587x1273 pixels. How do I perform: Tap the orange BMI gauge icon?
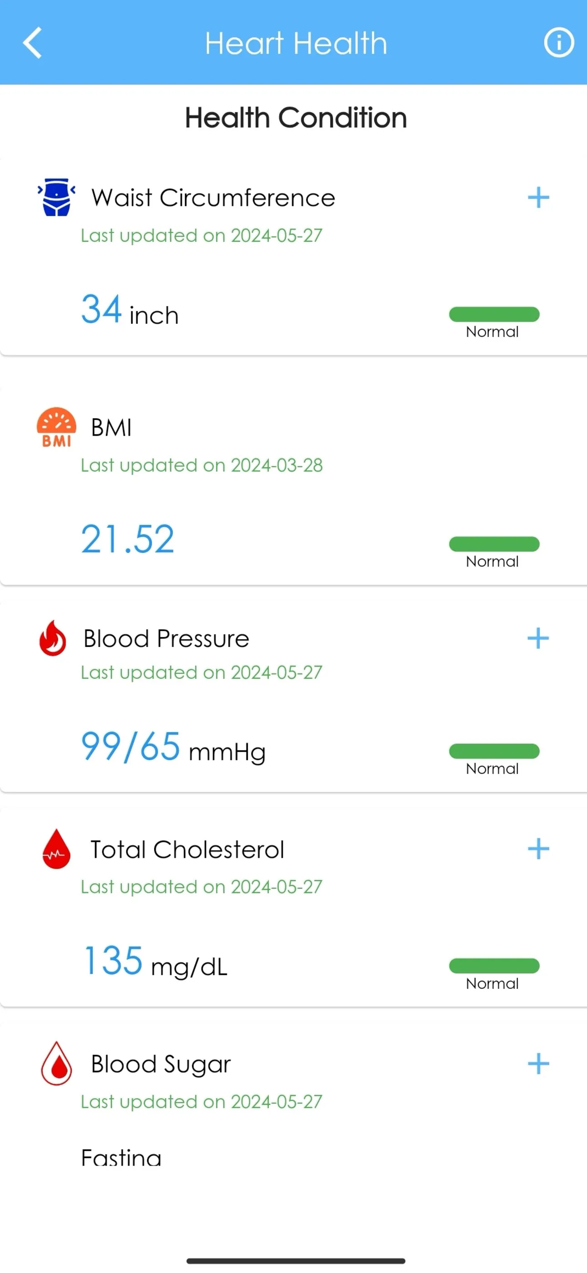[56, 427]
